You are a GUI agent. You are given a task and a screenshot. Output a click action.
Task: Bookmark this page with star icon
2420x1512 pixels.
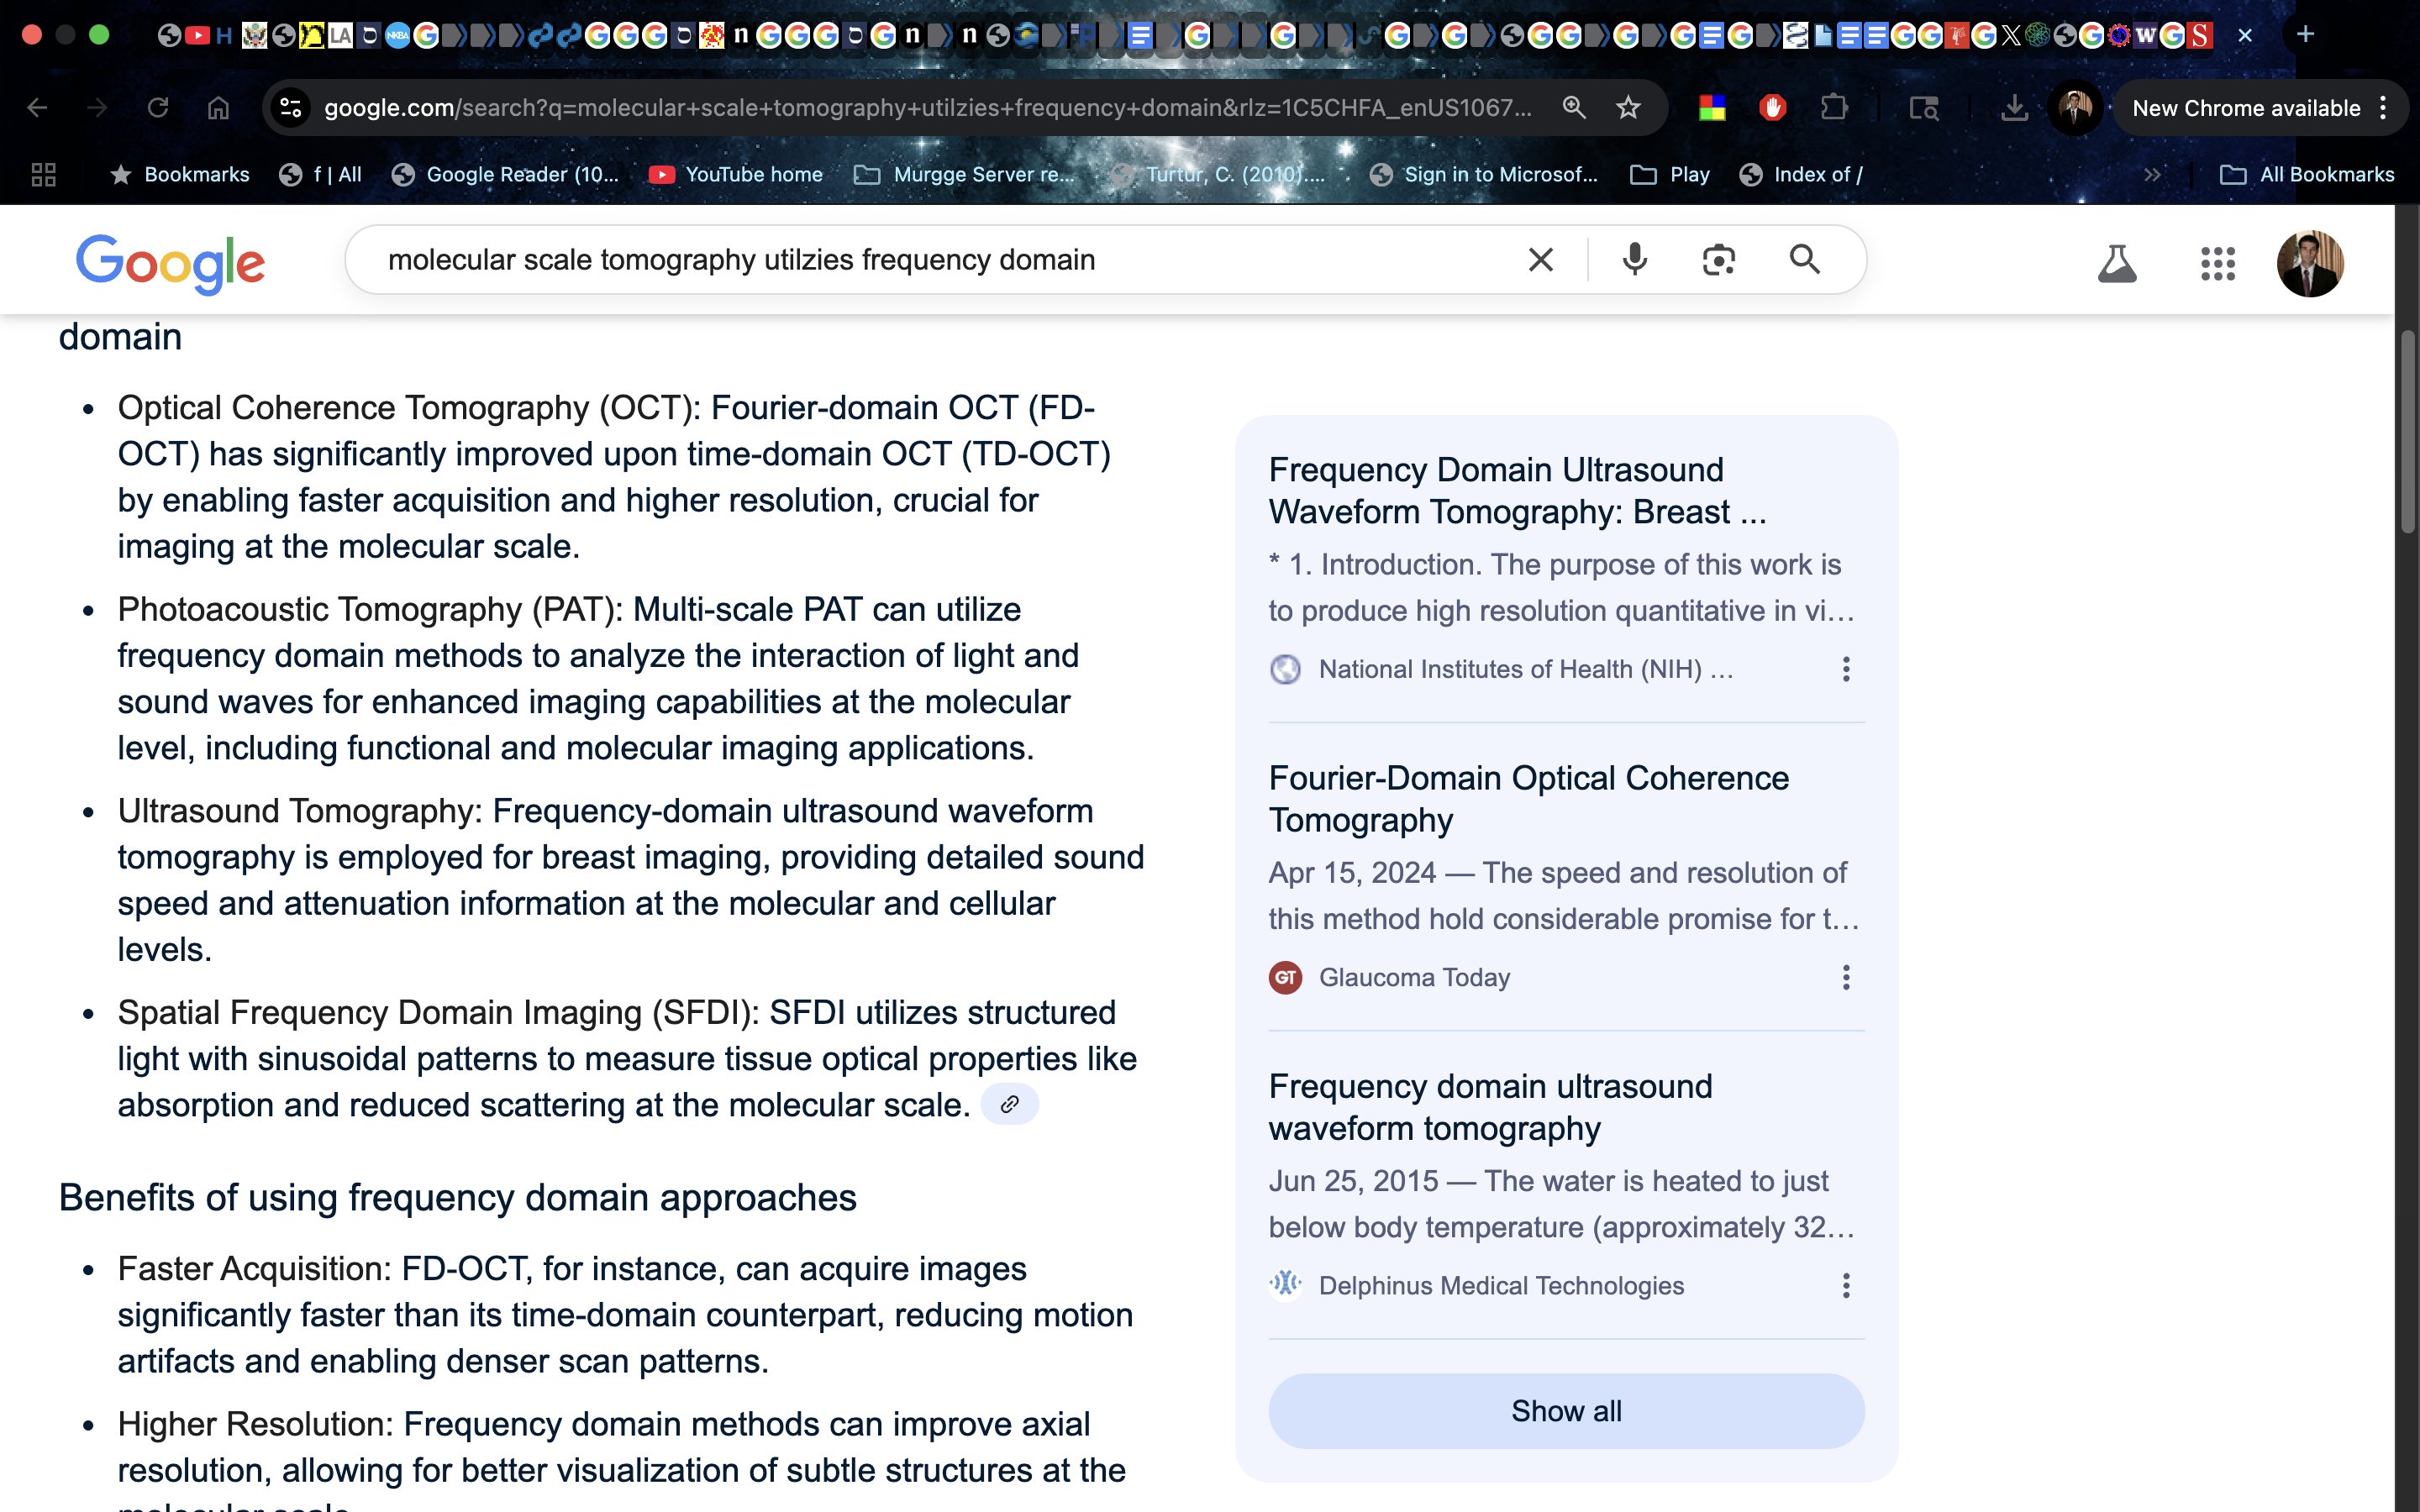coord(1628,108)
